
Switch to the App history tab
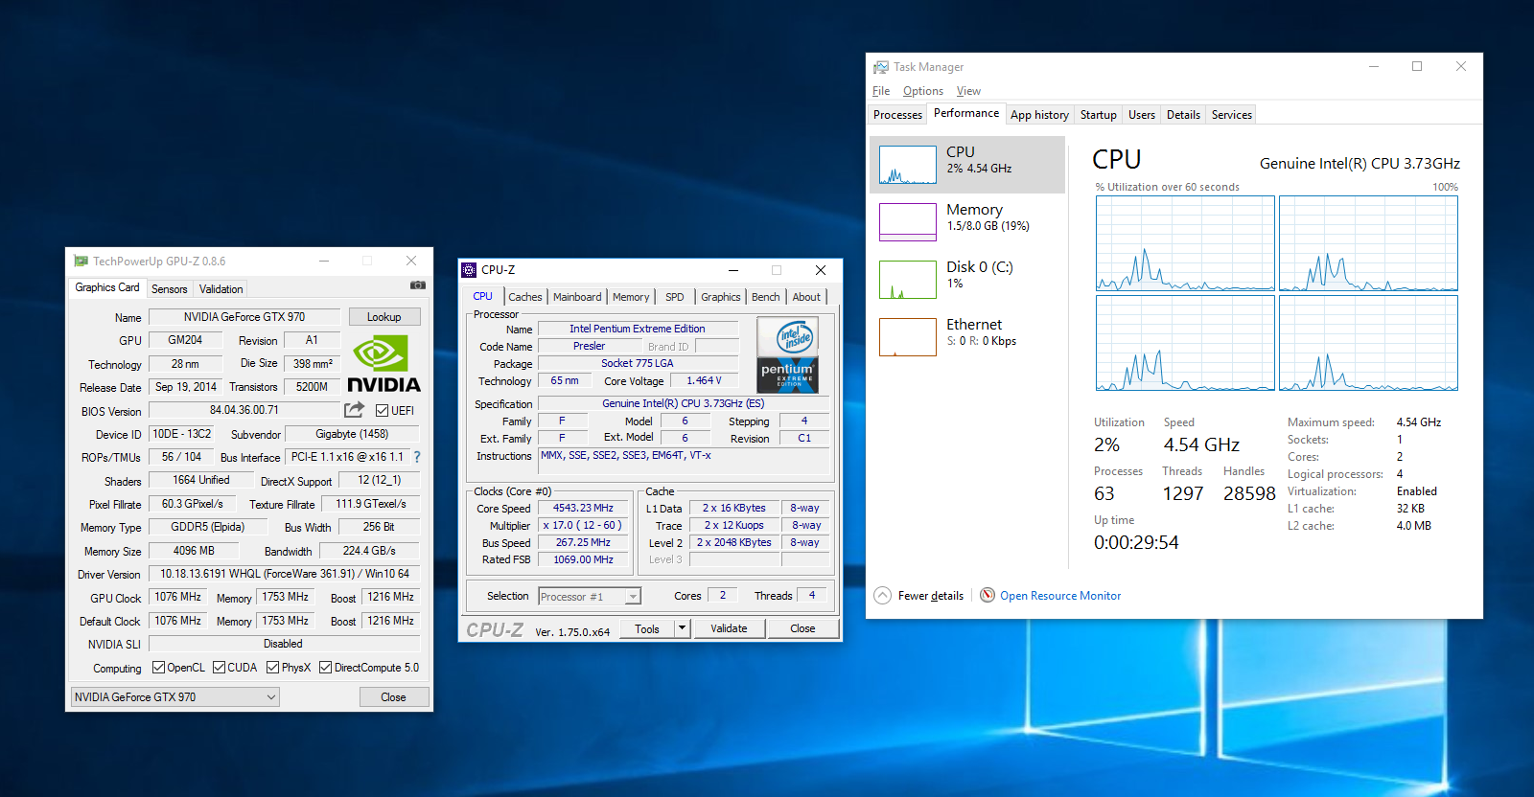[x=1039, y=114]
